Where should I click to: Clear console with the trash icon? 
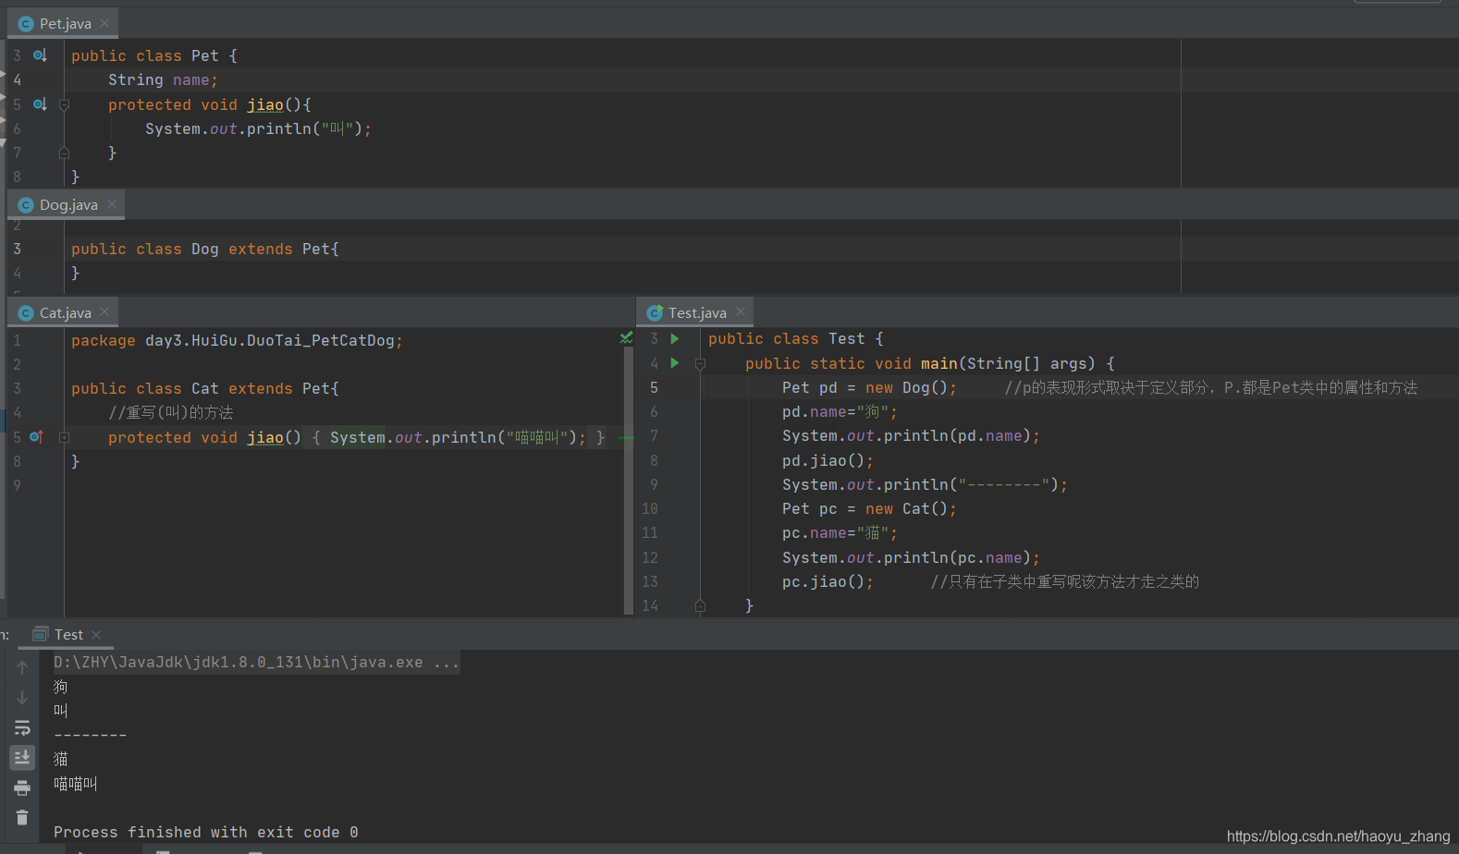[x=22, y=818]
